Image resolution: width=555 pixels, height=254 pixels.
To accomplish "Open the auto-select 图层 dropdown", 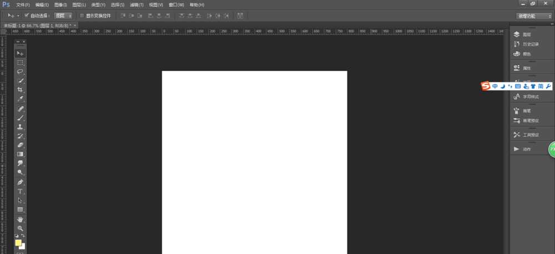I will pyautogui.click(x=63, y=16).
